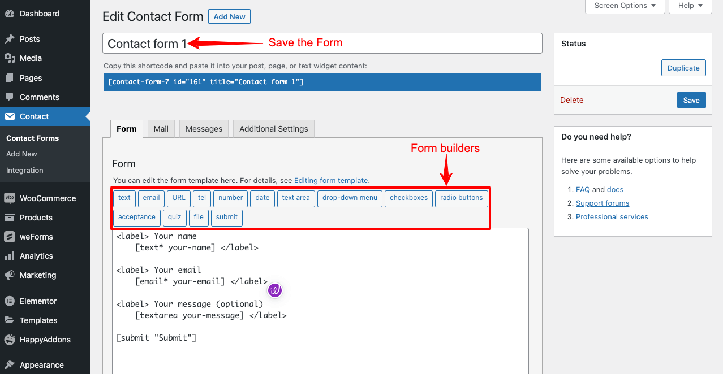
Task: Open the Editing form template link
Action: 331,181
